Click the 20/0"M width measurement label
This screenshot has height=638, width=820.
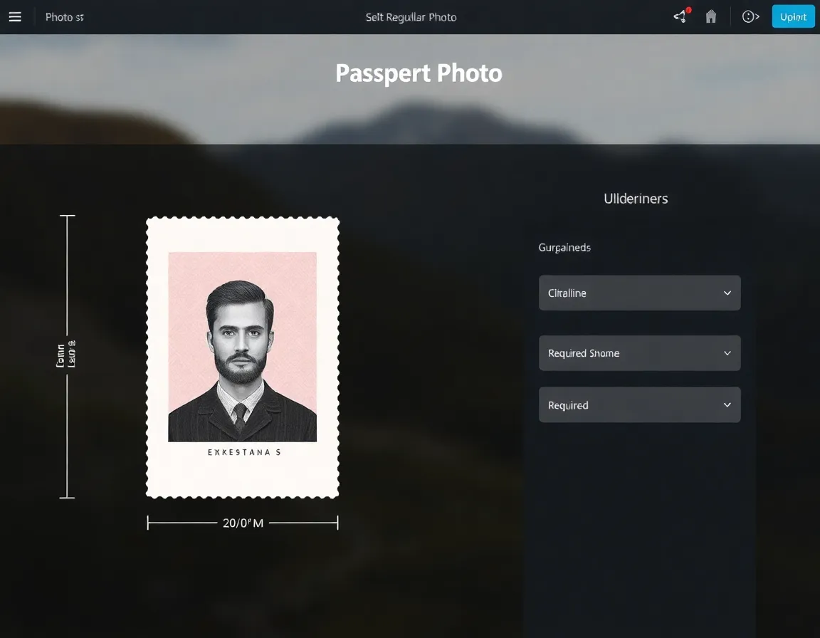(x=243, y=523)
